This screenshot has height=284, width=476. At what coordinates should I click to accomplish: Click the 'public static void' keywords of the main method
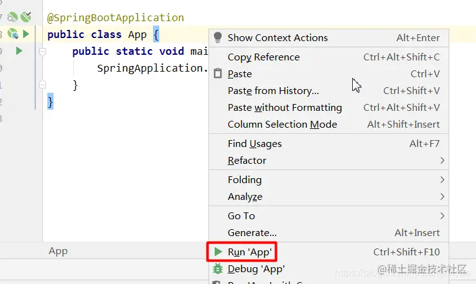[128, 51]
